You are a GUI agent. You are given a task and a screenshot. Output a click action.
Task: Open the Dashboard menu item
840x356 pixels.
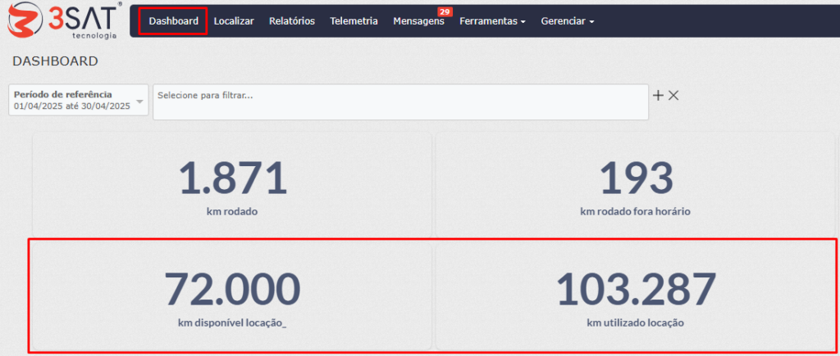tap(173, 21)
